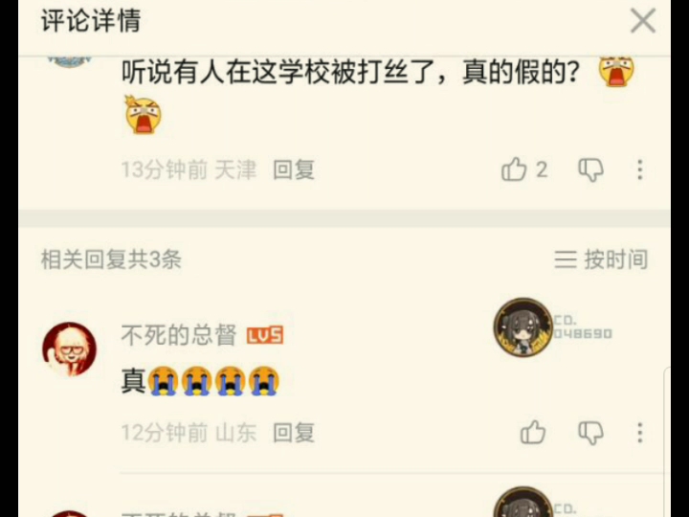Reply to the 13分钟前 天津 comment
Screen dimensions: 689x517
coord(294,169)
